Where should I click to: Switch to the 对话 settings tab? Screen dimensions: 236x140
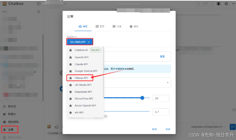(117, 27)
